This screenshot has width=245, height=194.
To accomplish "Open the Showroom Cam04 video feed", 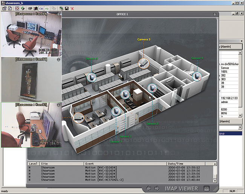I will [x=31, y=34].
